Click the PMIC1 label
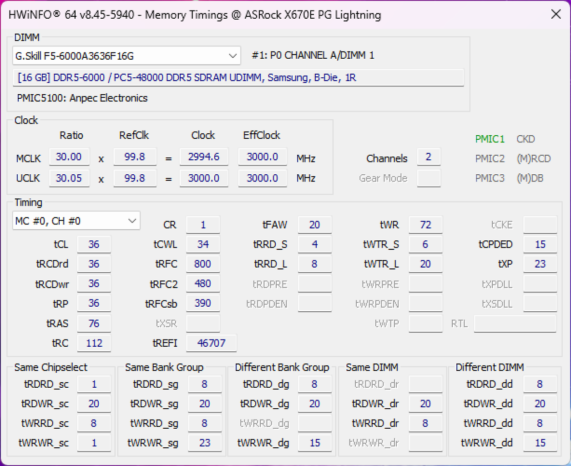The image size is (571, 466). [490, 139]
